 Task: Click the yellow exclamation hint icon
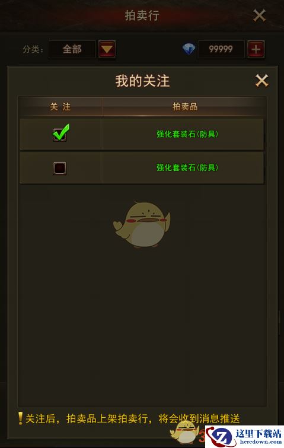pyautogui.click(x=20, y=418)
